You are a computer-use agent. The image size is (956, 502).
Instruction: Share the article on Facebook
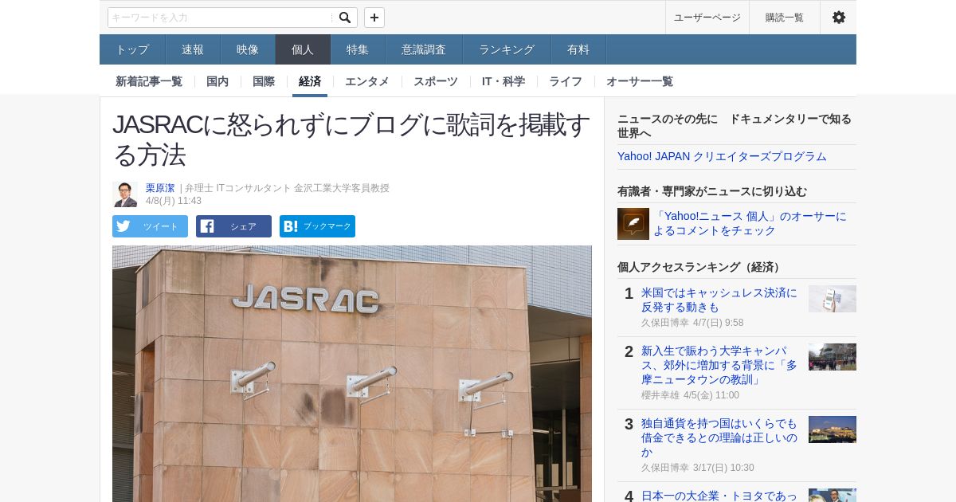click(233, 226)
